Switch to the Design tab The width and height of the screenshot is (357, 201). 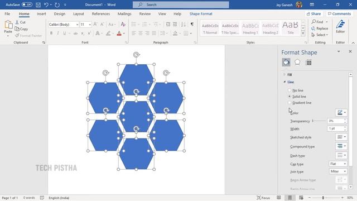(x=60, y=13)
